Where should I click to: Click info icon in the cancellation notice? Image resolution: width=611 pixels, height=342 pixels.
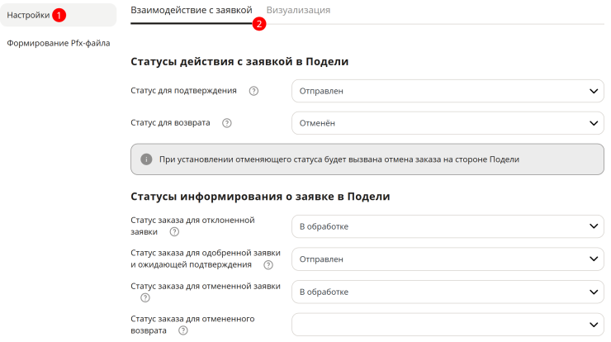tap(146, 159)
